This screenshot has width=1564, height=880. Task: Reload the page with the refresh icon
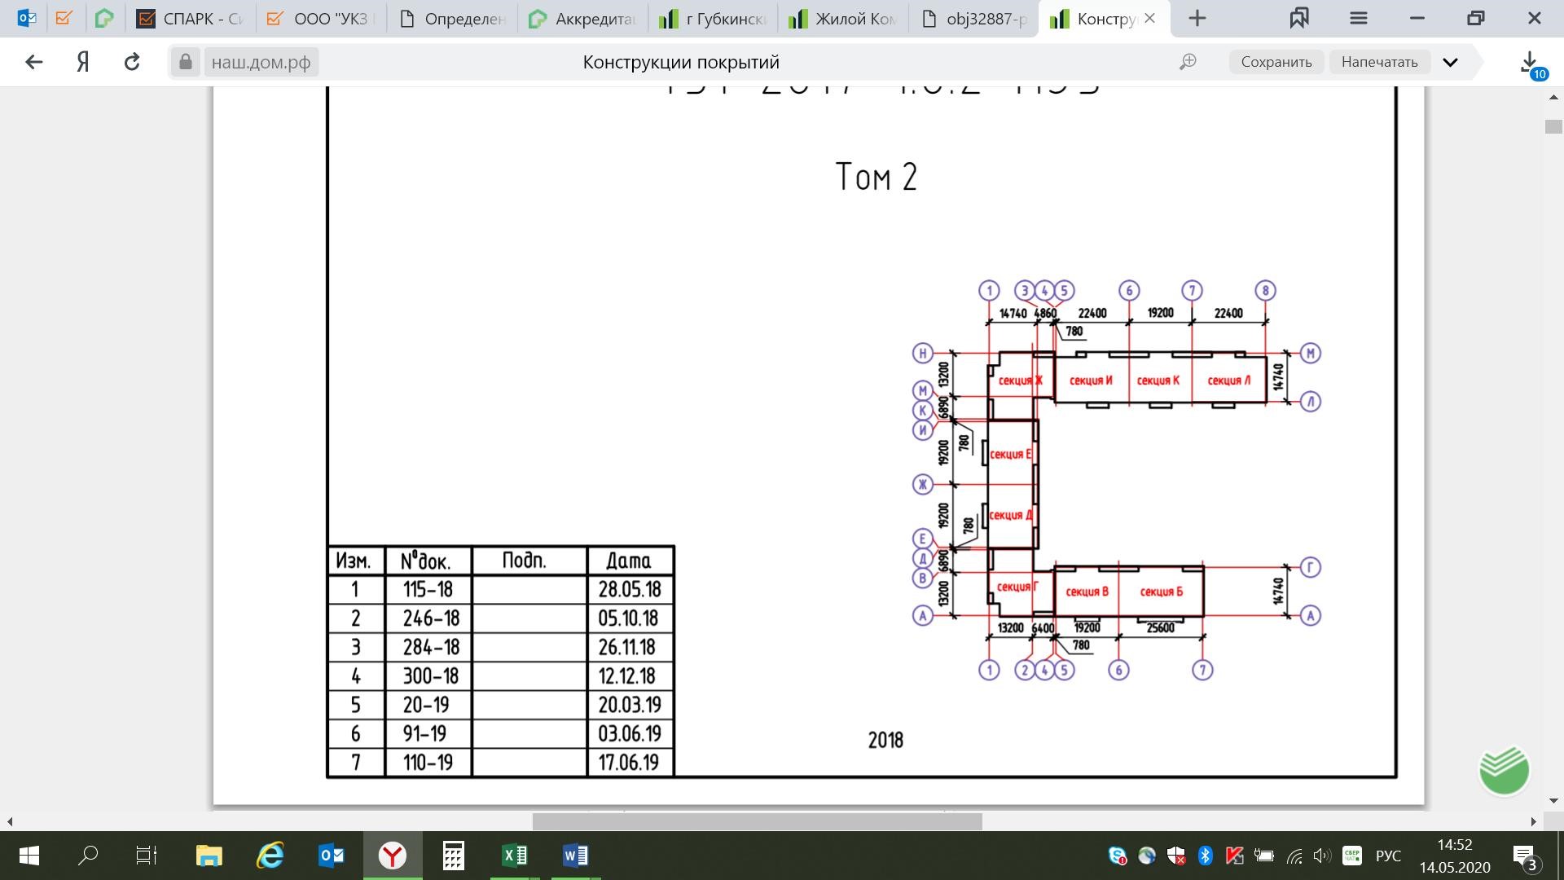132,62
